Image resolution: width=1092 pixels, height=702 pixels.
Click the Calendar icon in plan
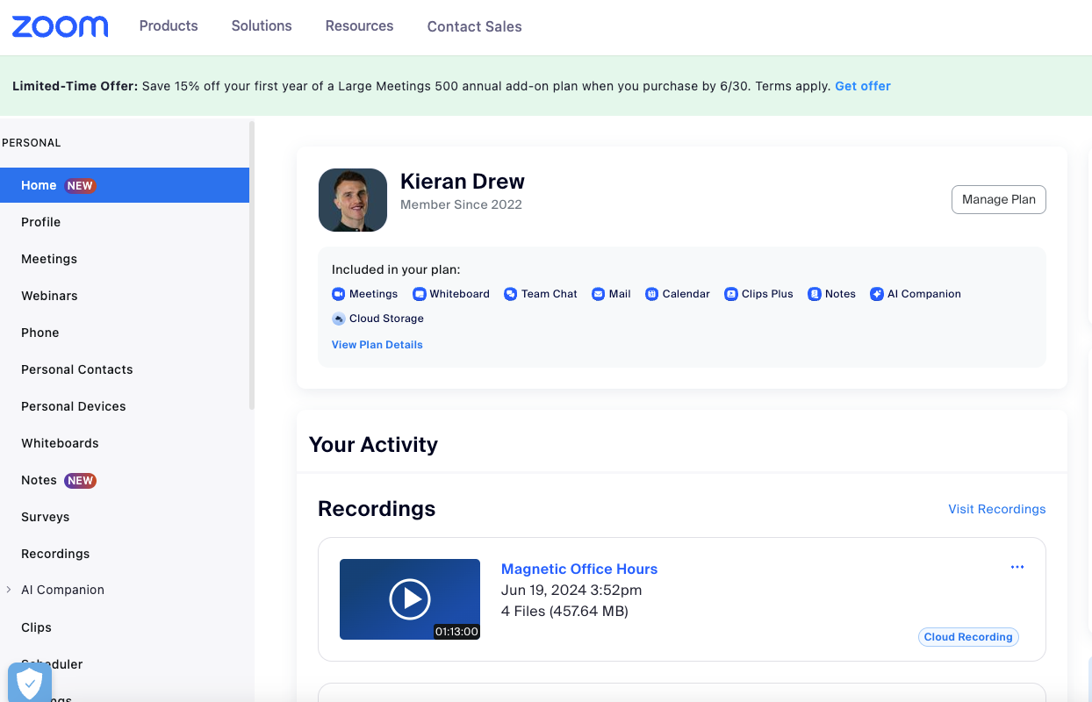click(651, 294)
